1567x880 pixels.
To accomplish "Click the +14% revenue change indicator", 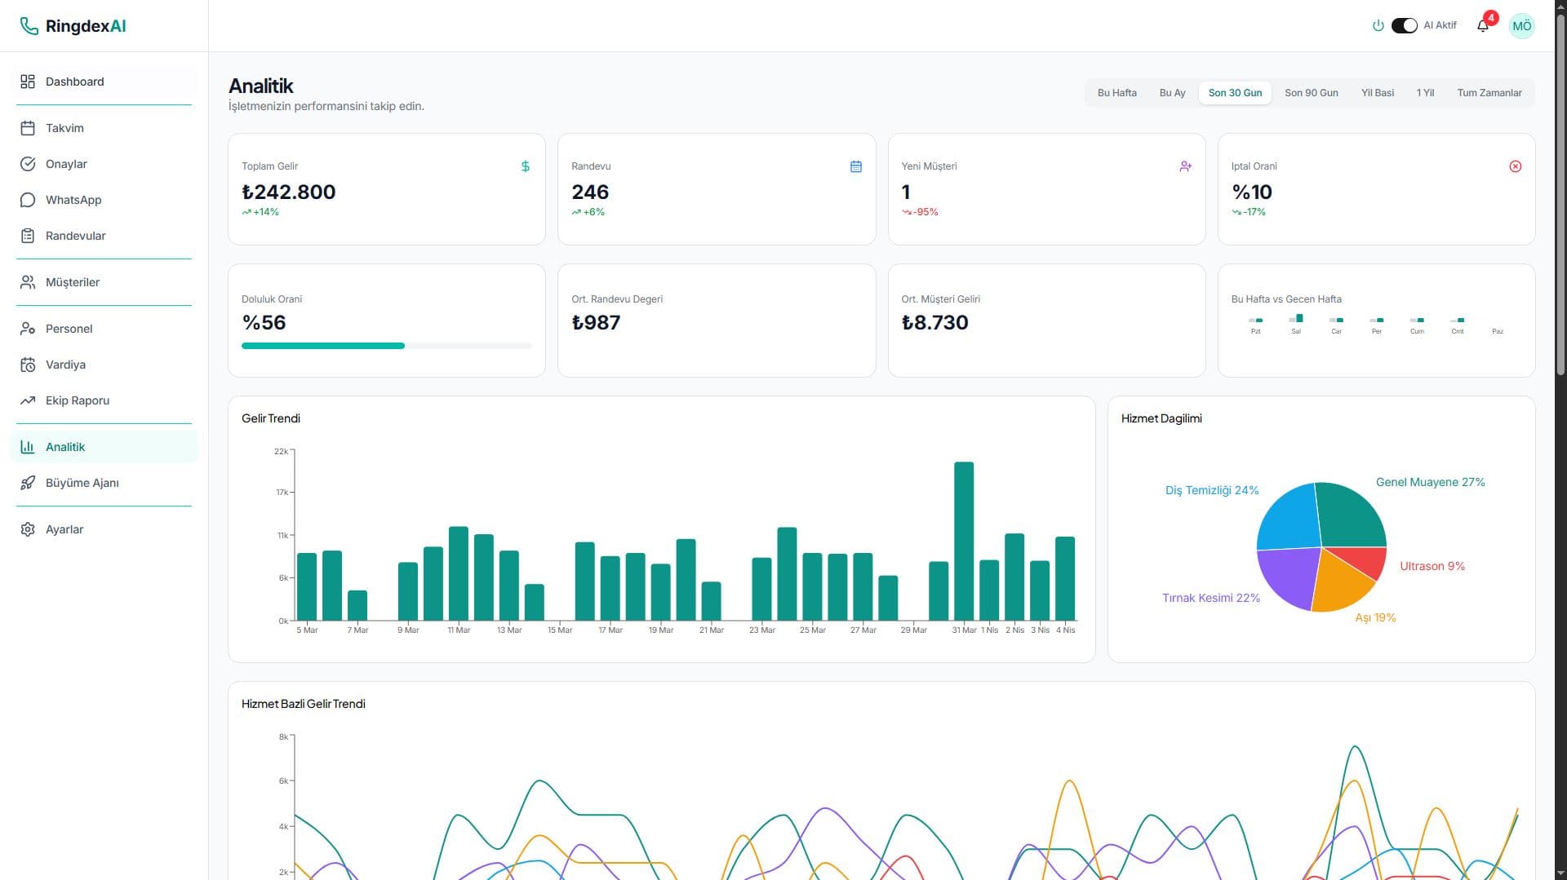I will point(260,212).
